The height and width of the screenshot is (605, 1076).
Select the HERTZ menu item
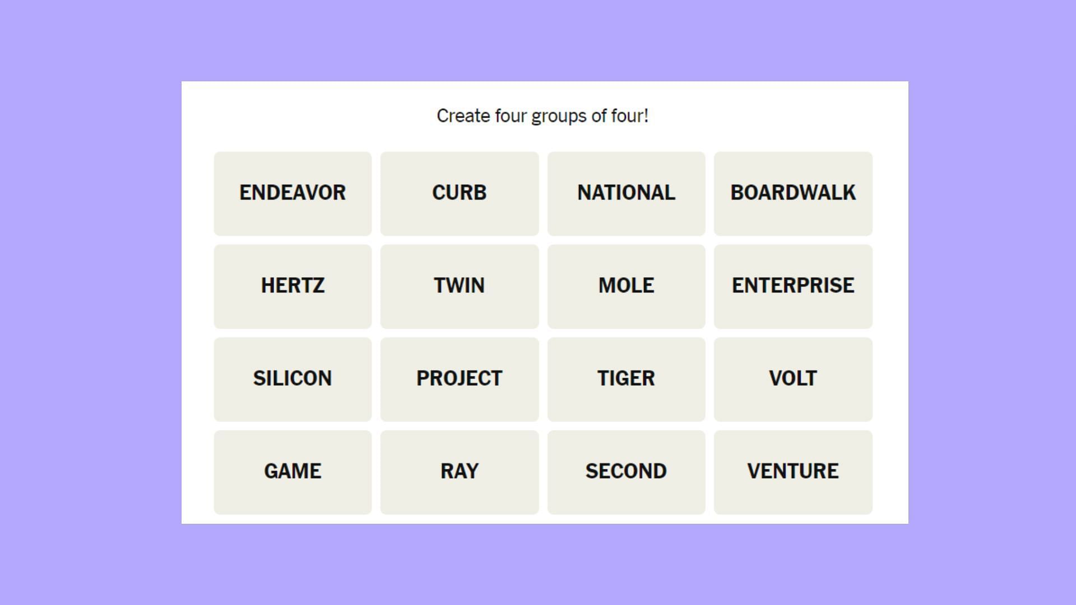(294, 285)
